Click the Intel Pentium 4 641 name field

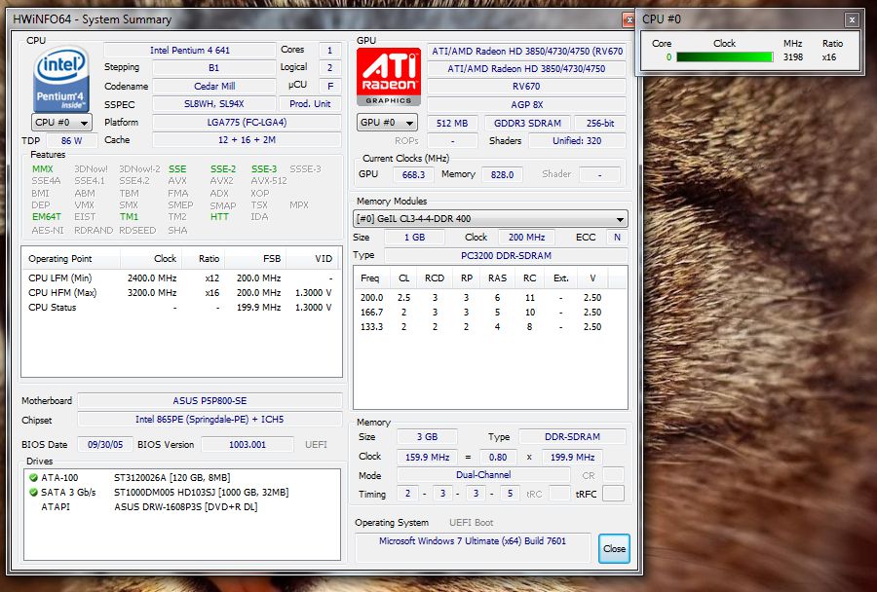click(190, 51)
